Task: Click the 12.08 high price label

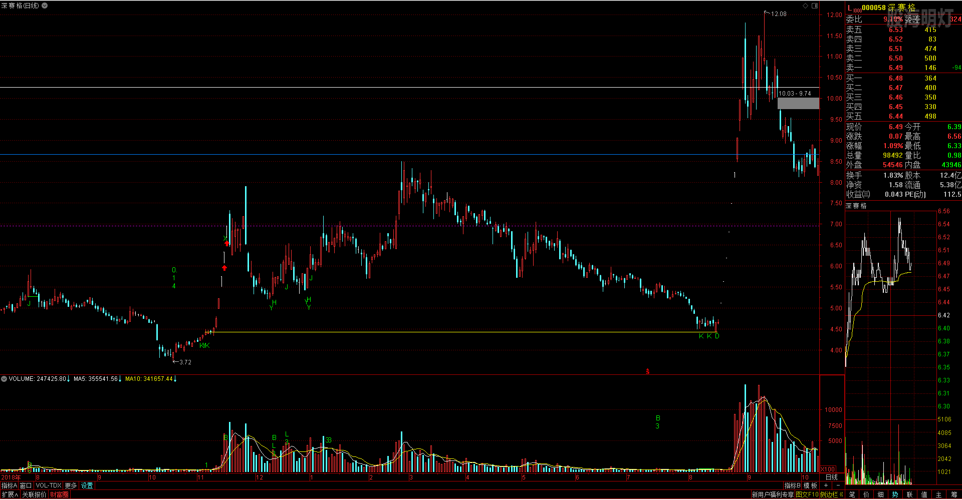Action: [x=779, y=14]
